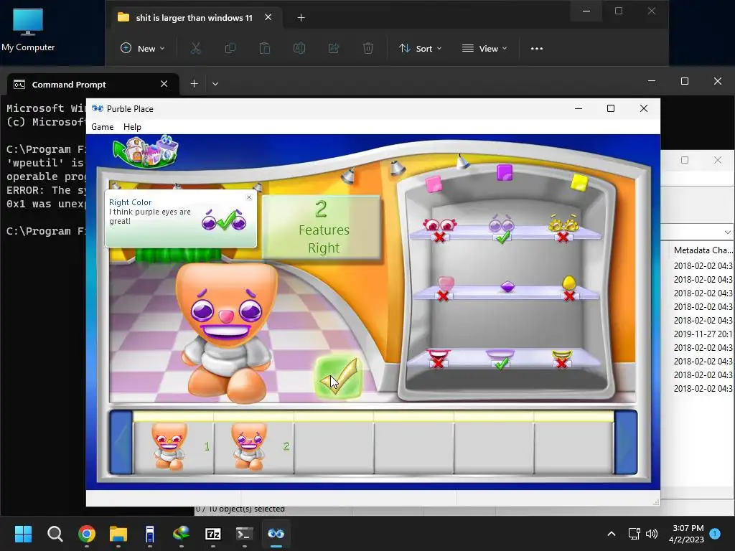This screenshot has width=735, height=551.
Task: Click the Purble character's face
Action: [227, 304]
